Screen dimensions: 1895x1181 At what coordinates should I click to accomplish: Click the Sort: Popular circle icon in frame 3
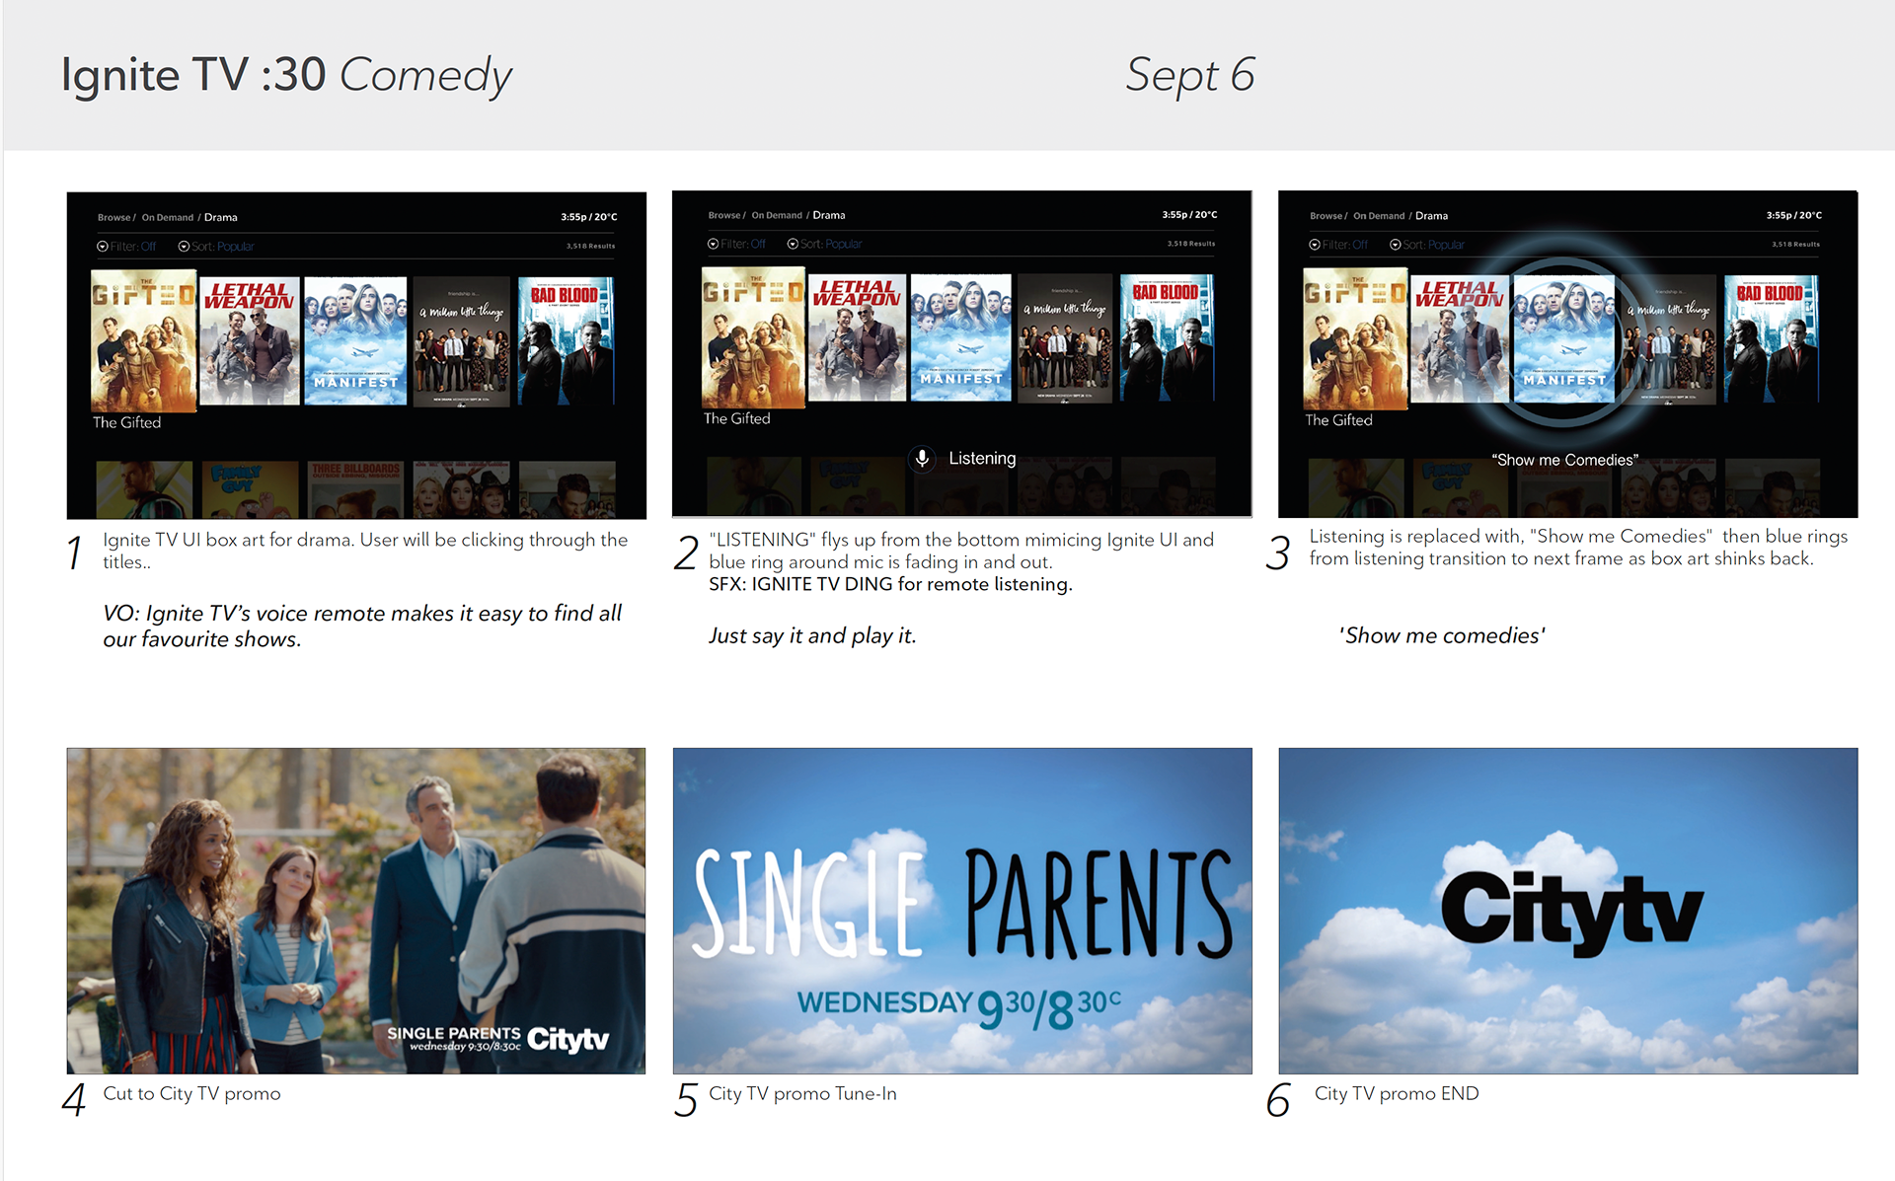(x=1396, y=245)
